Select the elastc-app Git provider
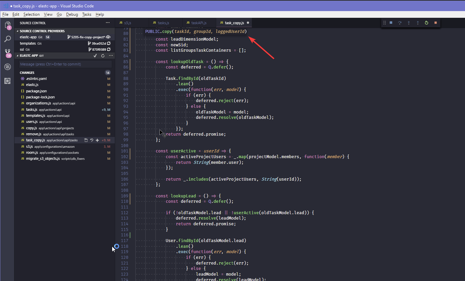Viewport: 465px width, 281px height. point(64,37)
